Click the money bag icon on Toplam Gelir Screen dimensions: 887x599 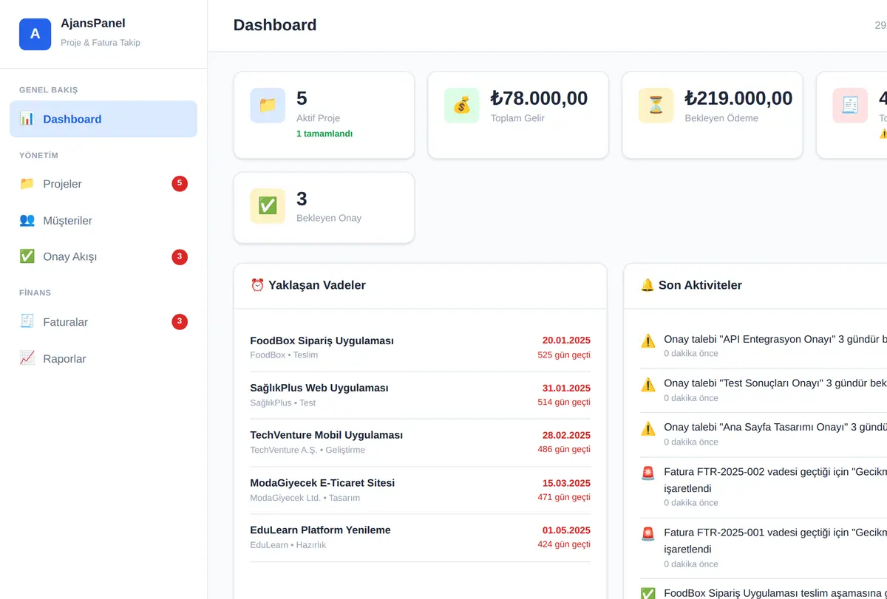point(462,106)
